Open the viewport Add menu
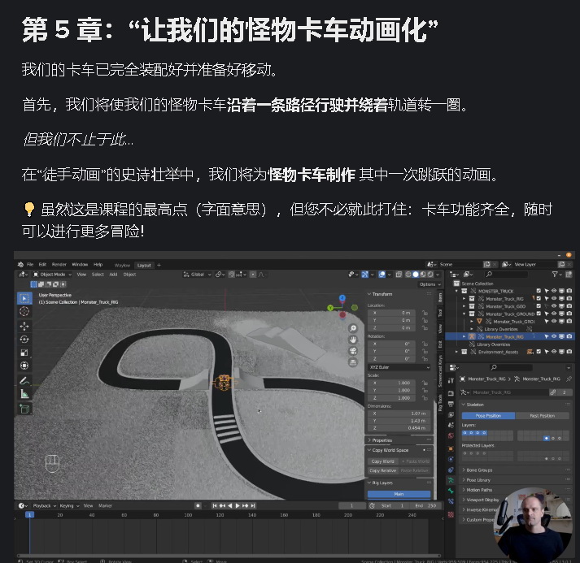 (x=113, y=275)
